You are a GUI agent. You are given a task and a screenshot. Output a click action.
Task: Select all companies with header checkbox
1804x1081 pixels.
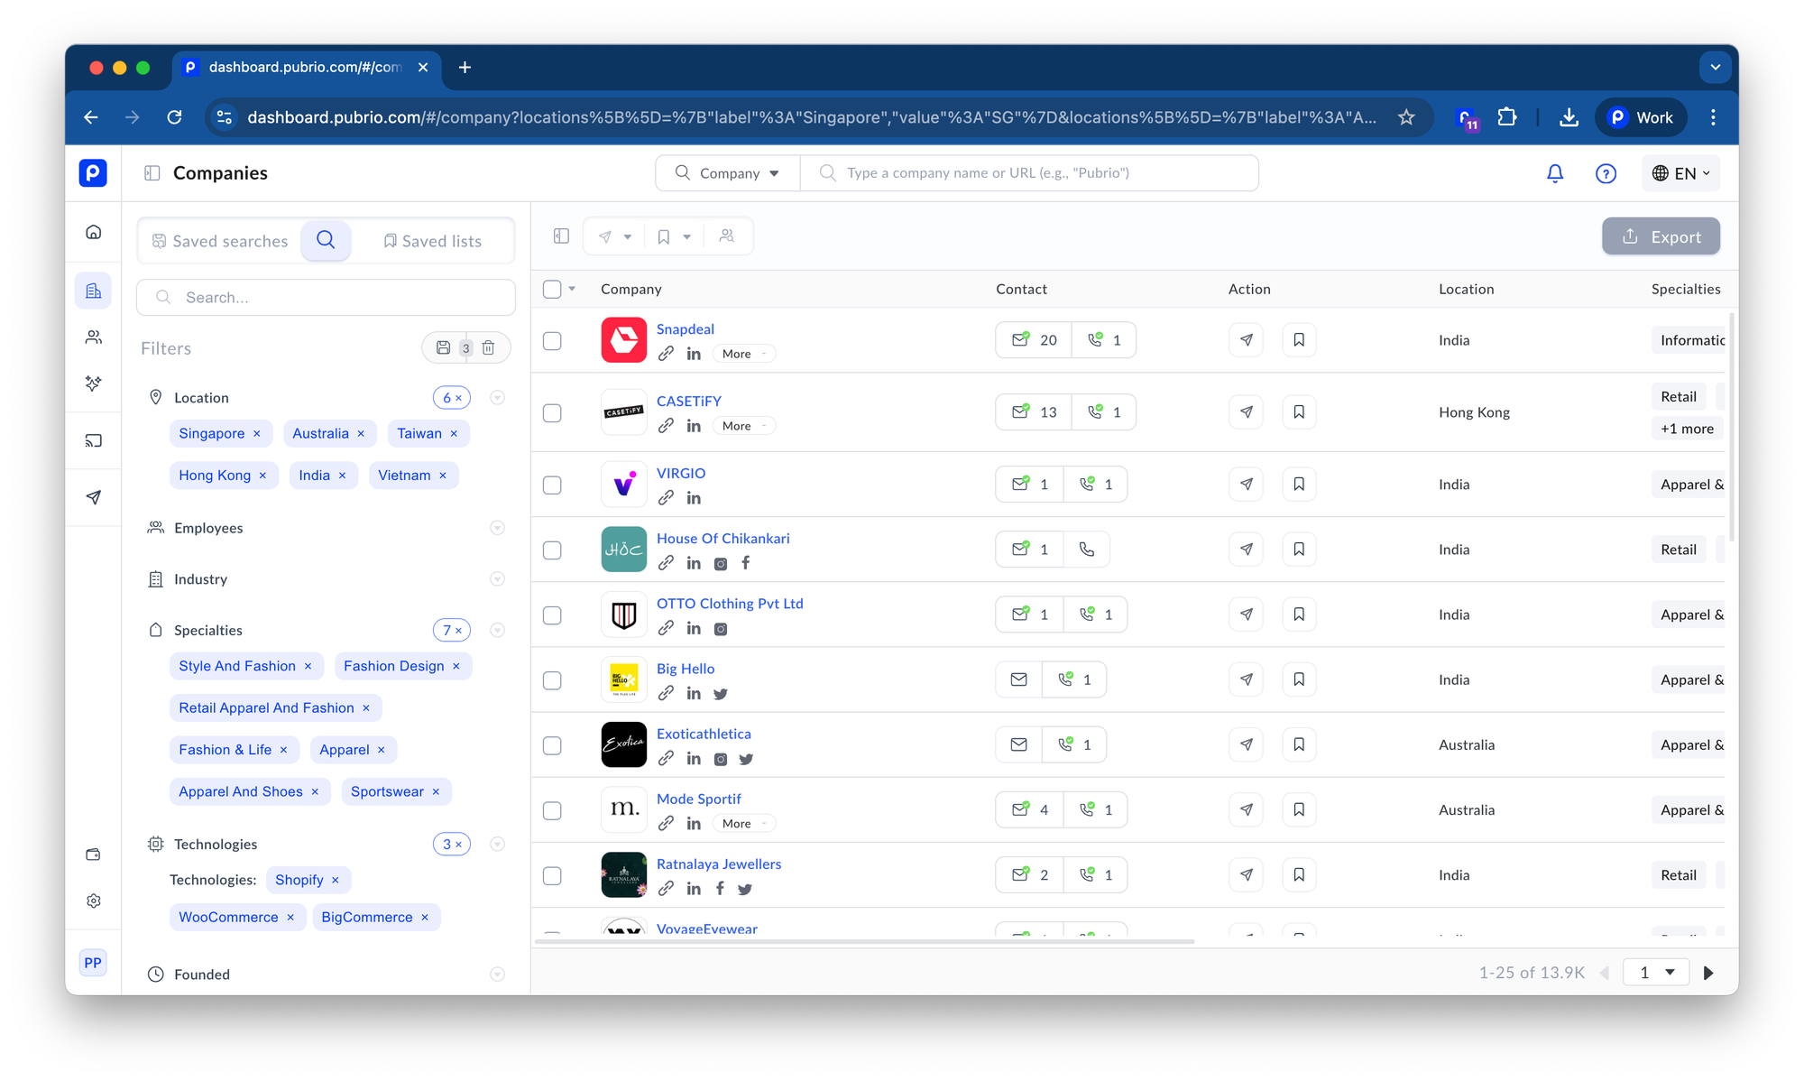click(x=552, y=289)
